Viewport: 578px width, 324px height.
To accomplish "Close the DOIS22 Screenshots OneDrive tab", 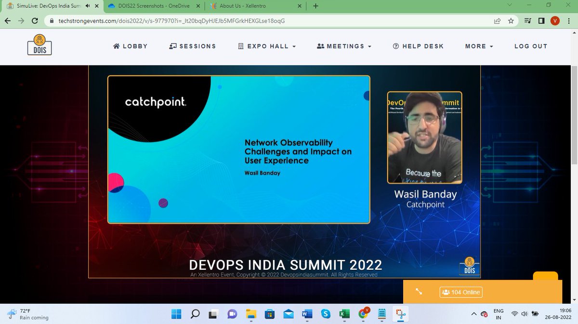I will point(198,6).
